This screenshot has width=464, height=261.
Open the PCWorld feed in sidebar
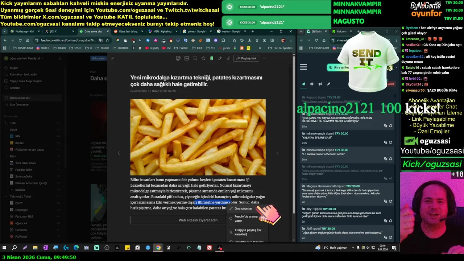coord(21,236)
